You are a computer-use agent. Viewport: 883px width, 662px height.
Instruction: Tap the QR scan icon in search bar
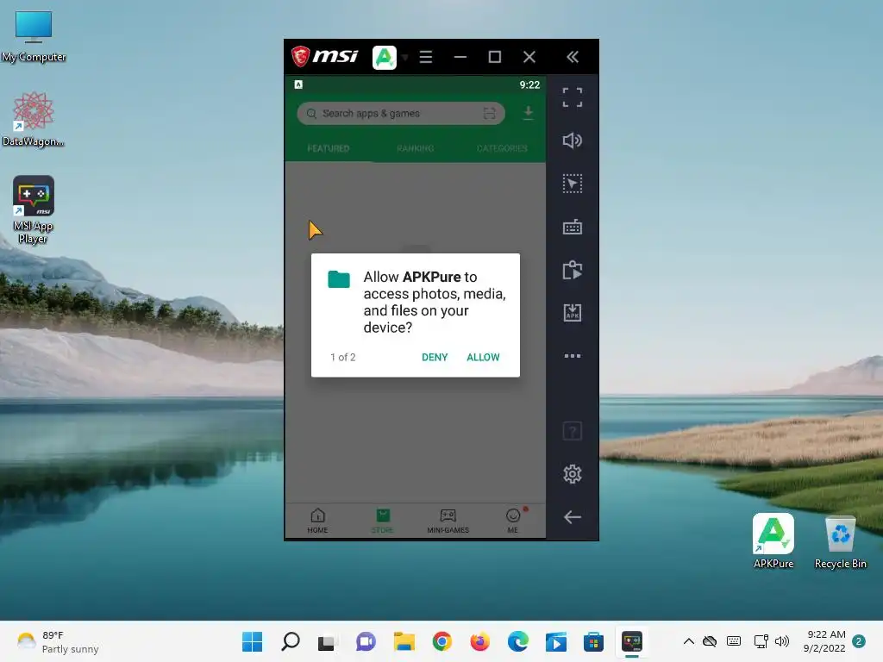[x=490, y=113]
